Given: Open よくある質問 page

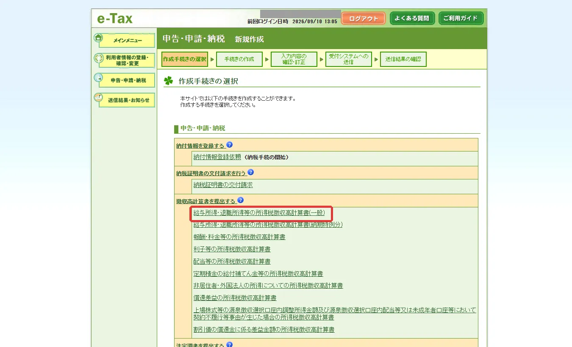Looking at the screenshot, I should pos(412,19).
